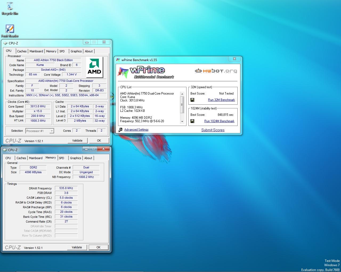Open the Advanced Settings link
Screen dimensions: 341x272
(136, 130)
